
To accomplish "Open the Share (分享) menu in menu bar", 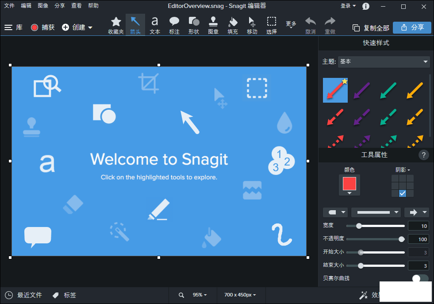I will point(60,6).
